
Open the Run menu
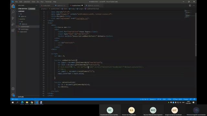coord(42,2)
